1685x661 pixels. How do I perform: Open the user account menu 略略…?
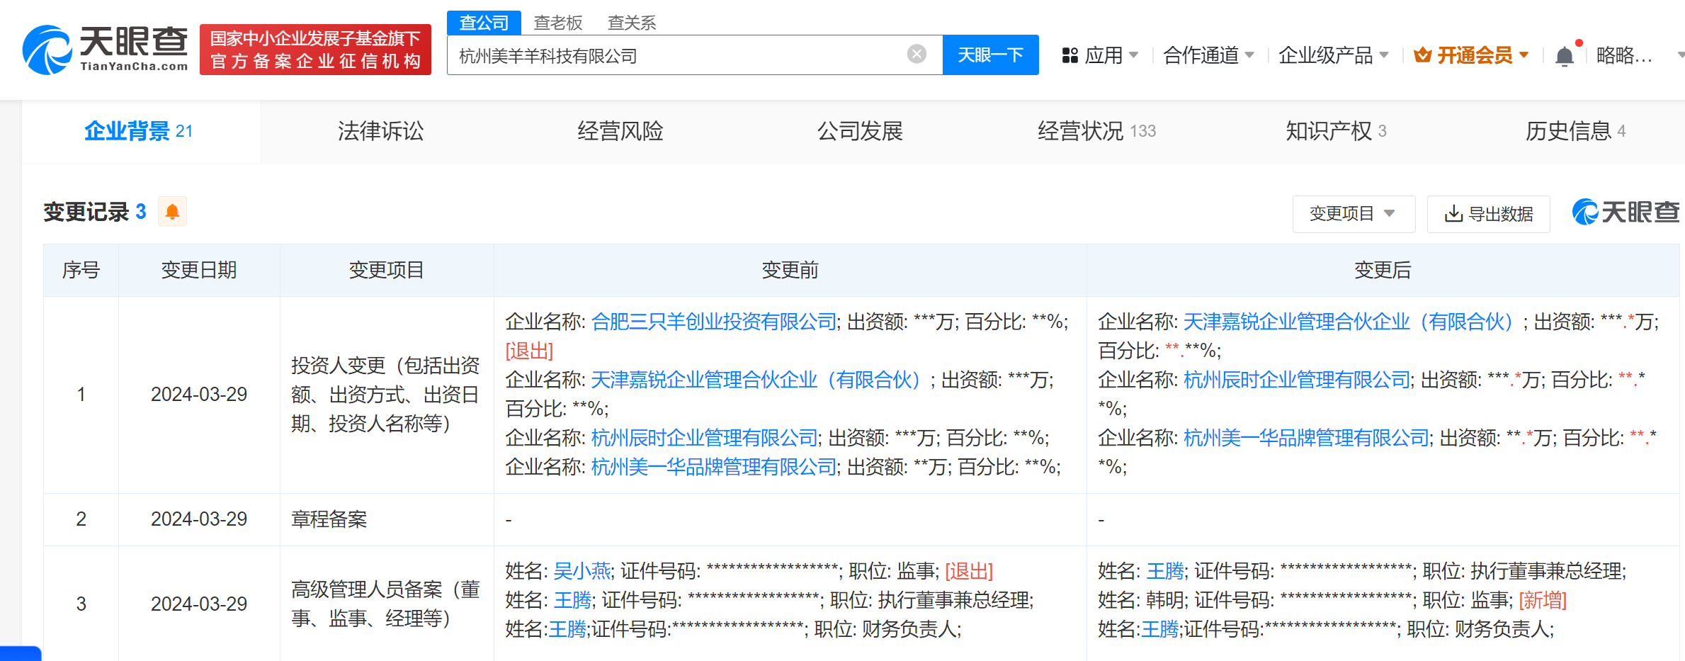click(x=1625, y=55)
